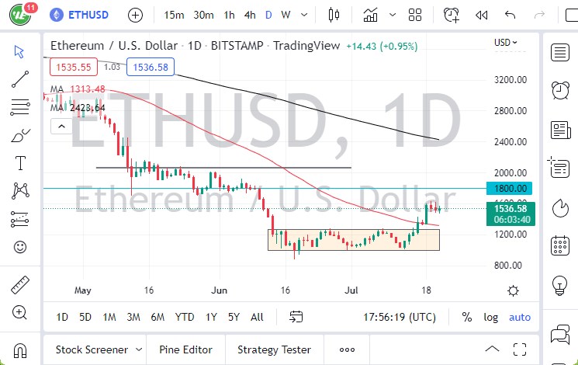The width and height of the screenshot is (578, 365).
Task: Collapse the indicator legend chevron
Action: point(61,127)
